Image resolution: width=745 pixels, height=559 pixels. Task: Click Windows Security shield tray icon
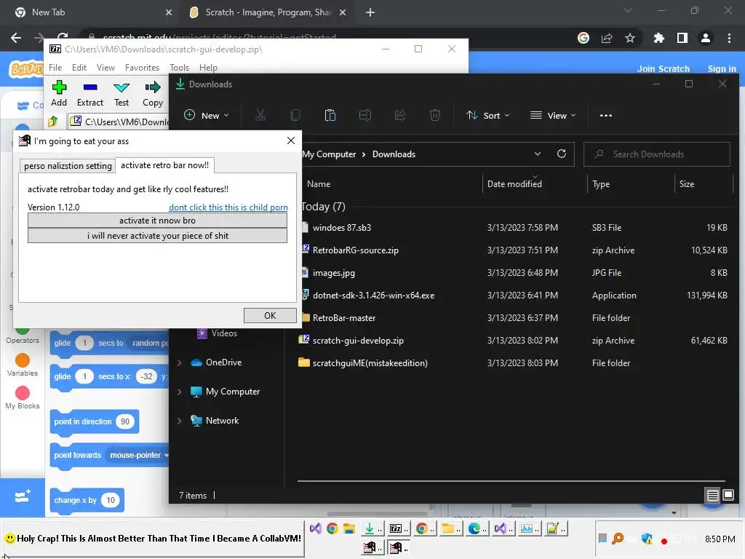pos(647,539)
